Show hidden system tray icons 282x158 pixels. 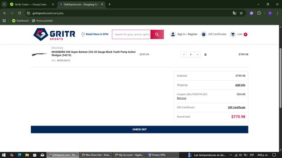coord(231,155)
